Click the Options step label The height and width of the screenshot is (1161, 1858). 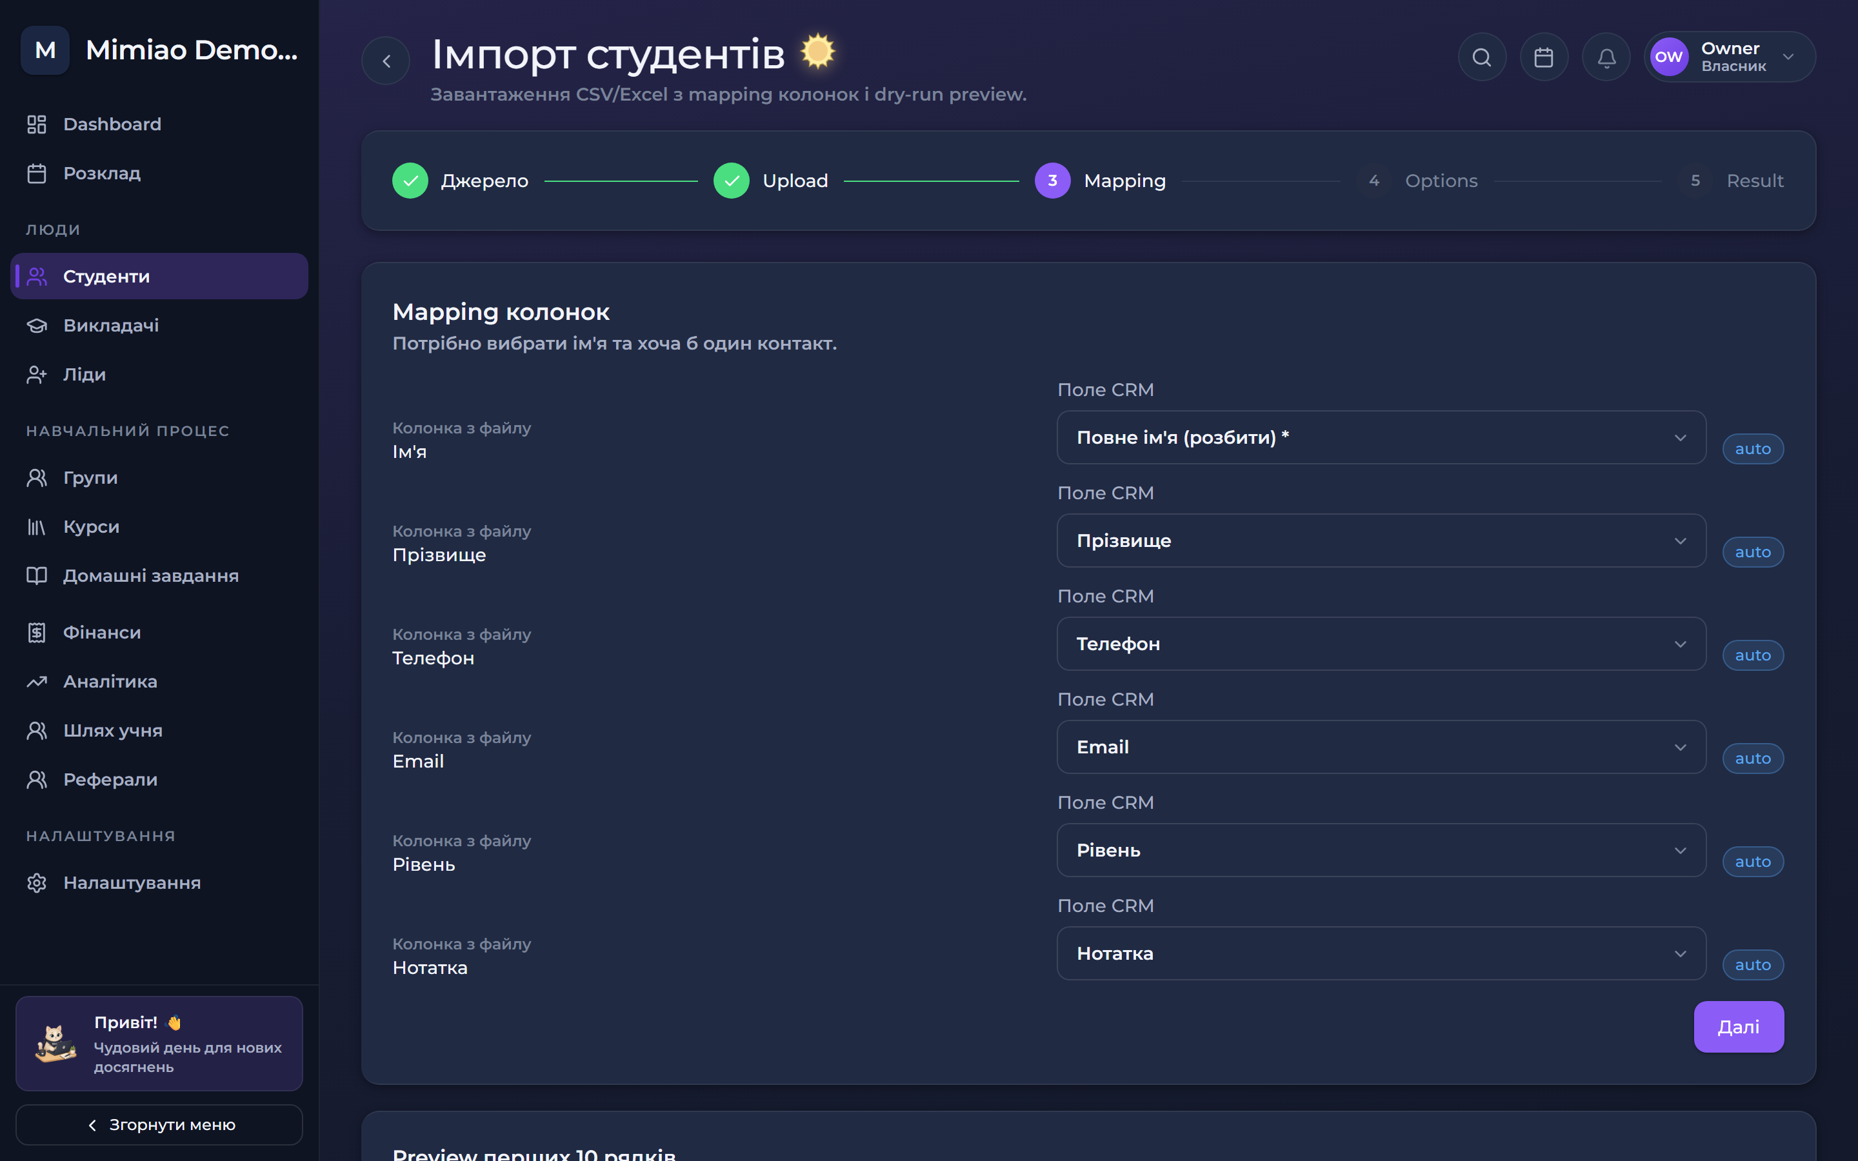pyautogui.click(x=1441, y=181)
